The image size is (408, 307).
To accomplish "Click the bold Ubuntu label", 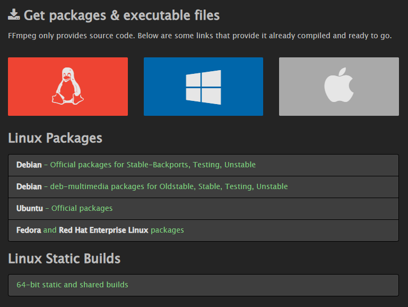I will point(30,208).
